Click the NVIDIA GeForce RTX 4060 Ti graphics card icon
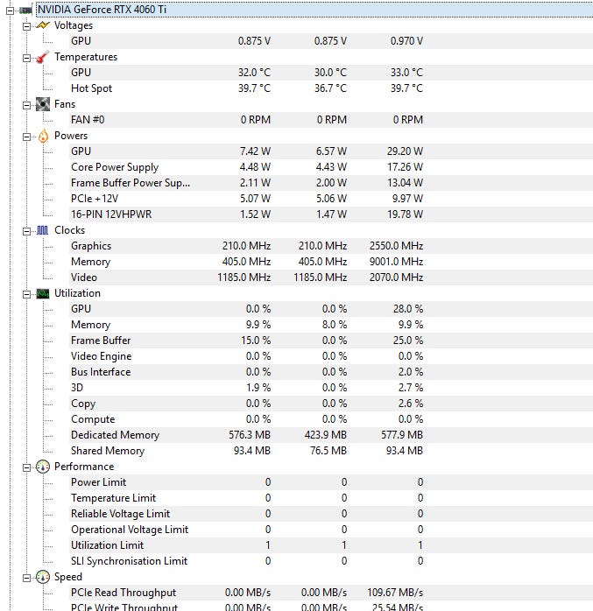 click(x=25, y=10)
